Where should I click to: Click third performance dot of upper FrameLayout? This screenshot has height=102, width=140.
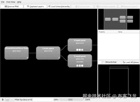click(x=82, y=50)
